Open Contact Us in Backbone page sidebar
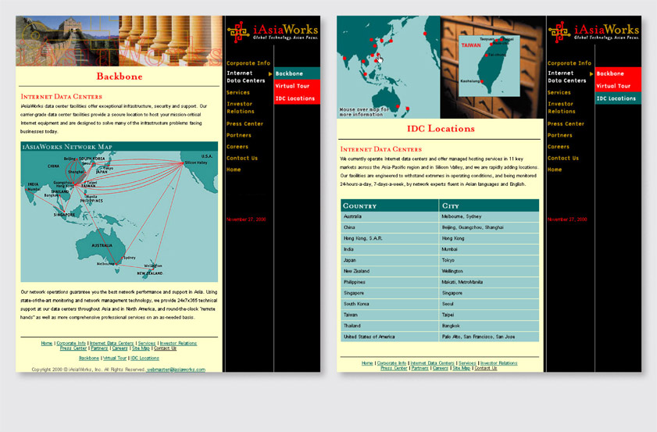 click(x=241, y=158)
